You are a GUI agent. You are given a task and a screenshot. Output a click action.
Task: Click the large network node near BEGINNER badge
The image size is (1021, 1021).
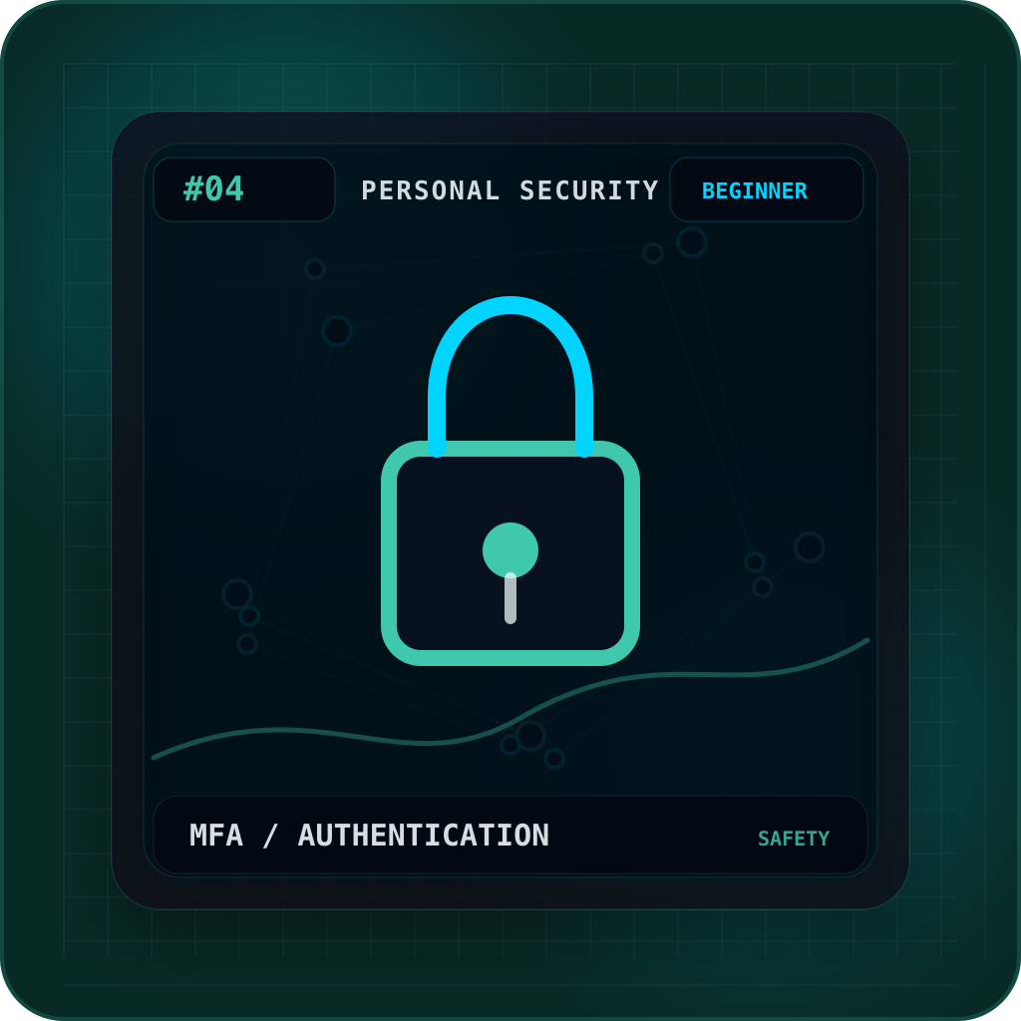pyautogui.click(x=692, y=242)
